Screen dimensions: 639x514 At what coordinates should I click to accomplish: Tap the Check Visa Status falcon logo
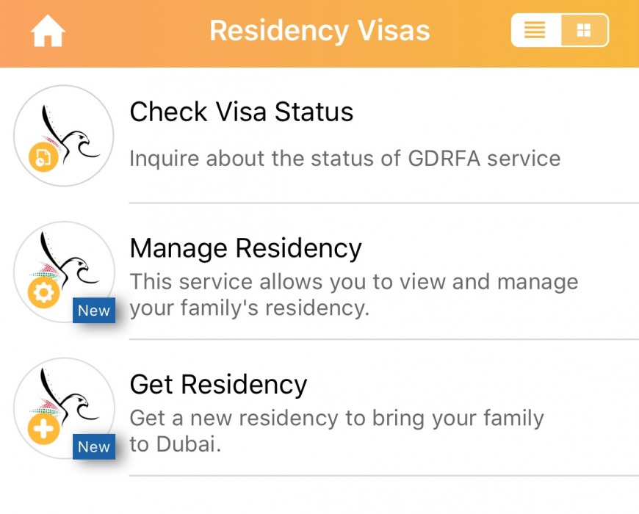click(x=64, y=134)
